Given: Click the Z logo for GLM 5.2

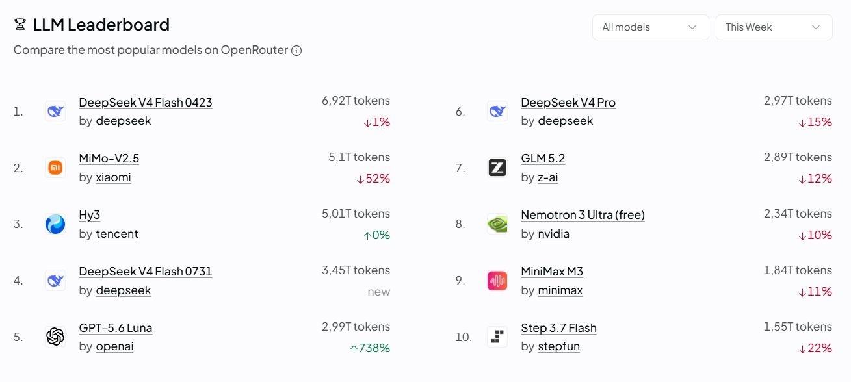Looking at the screenshot, I should (x=497, y=168).
